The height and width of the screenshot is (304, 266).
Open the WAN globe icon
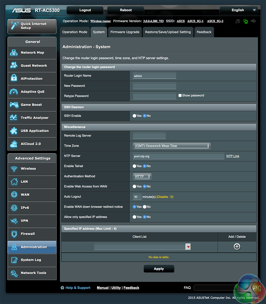14,194
